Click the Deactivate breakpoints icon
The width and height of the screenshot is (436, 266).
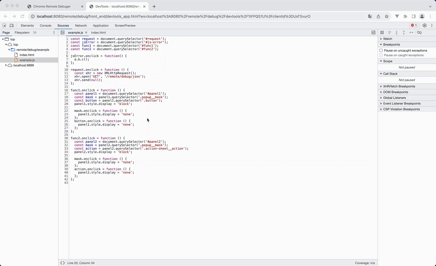pos(420,32)
